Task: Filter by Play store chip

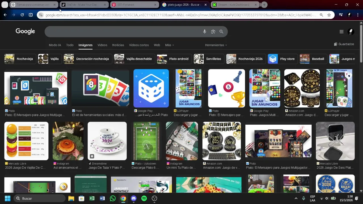Action: (x=282, y=59)
